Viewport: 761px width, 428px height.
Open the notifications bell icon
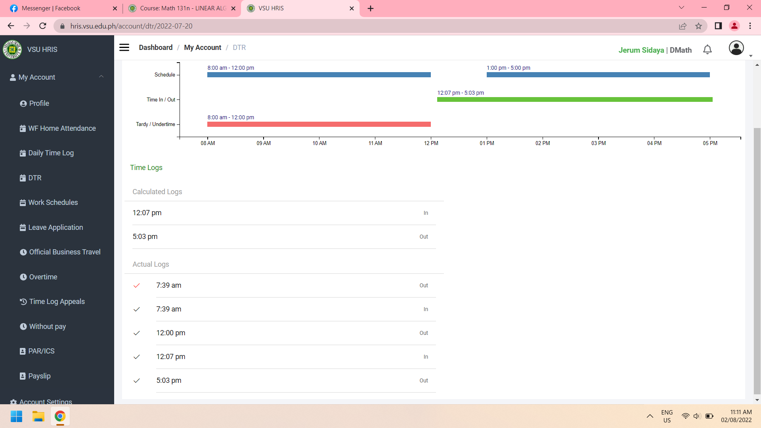(707, 50)
